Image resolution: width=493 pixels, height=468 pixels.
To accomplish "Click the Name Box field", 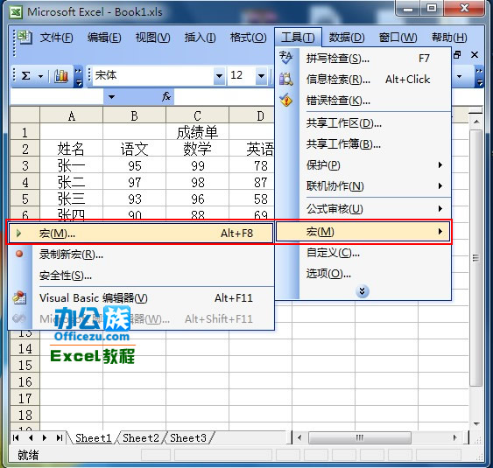I will 57,97.
